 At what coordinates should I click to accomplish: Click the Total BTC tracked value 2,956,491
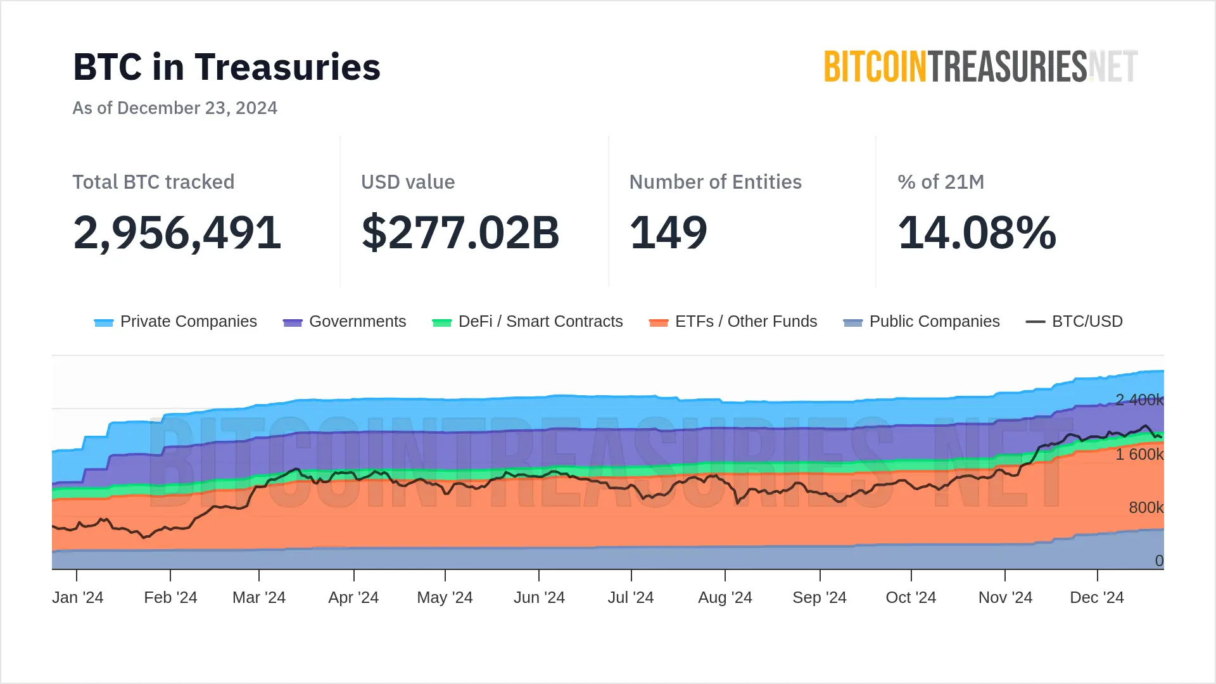[x=177, y=232]
